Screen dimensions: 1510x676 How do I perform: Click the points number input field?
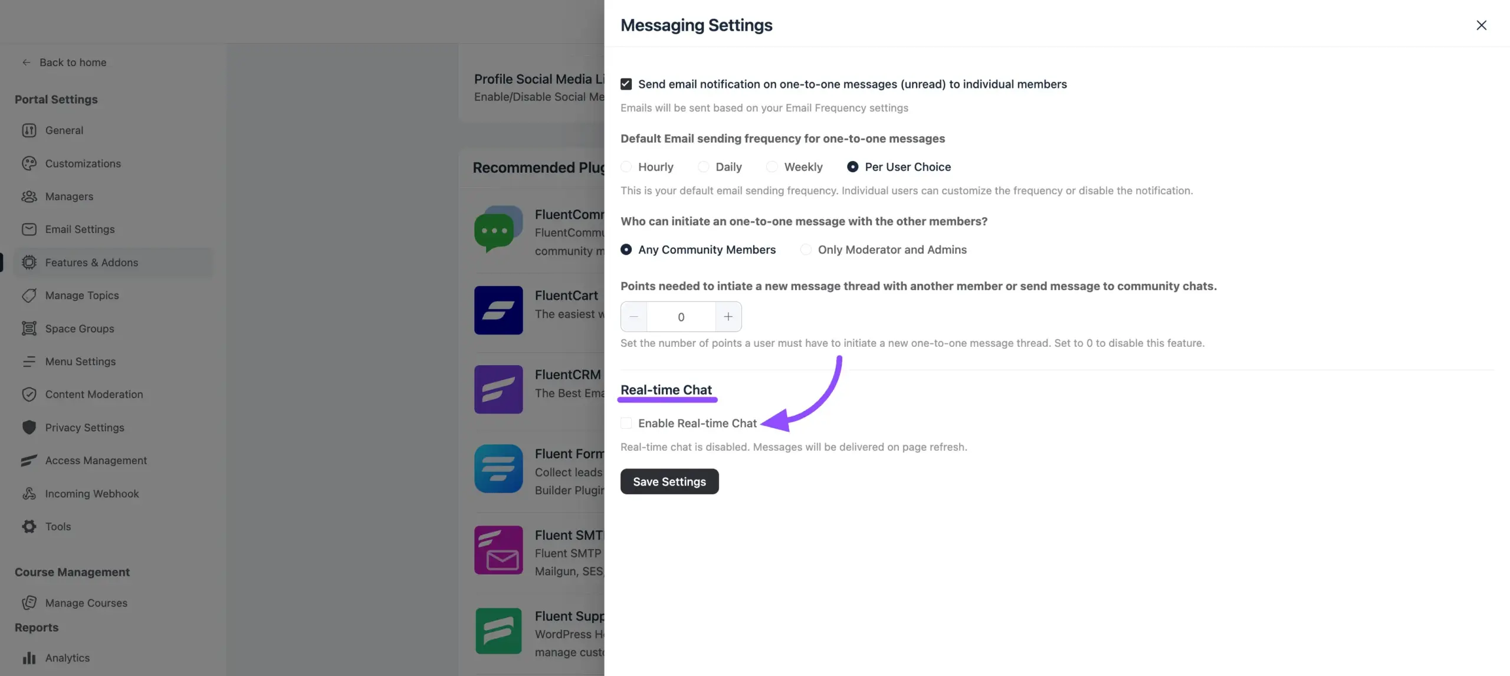[681, 317]
